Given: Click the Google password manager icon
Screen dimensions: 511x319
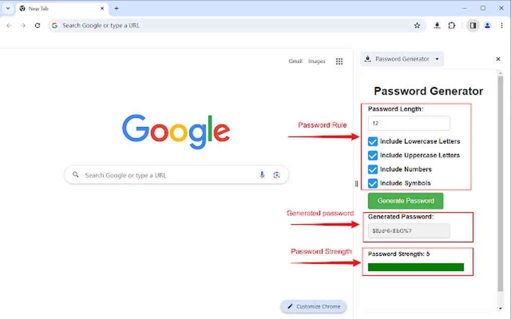Looking at the screenshot, I should pos(436,25).
